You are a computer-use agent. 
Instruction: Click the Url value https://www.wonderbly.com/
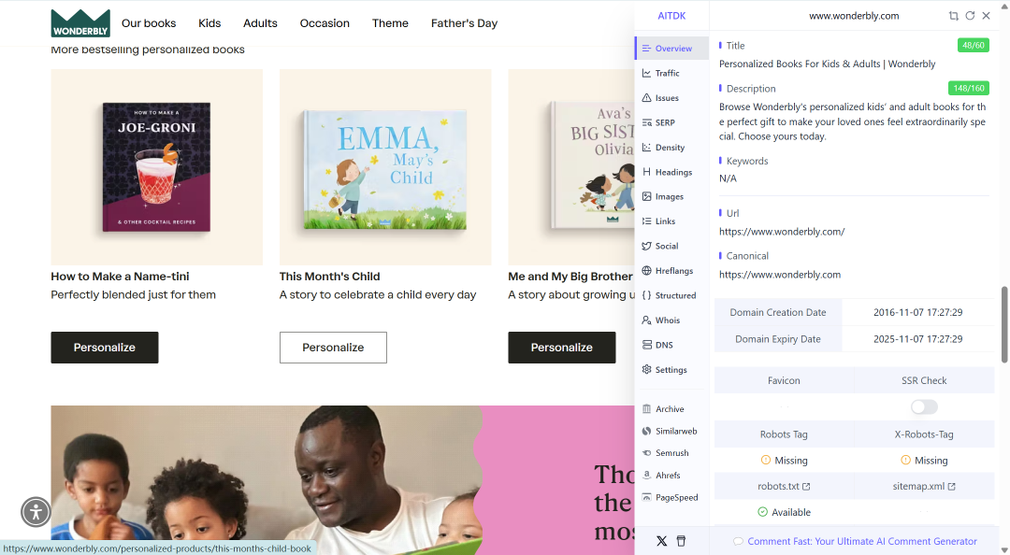tap(781, 232)
